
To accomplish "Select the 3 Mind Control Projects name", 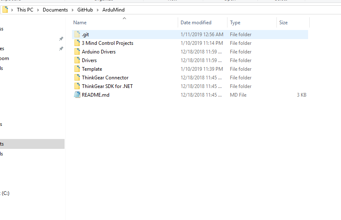I will pos(107,43).
